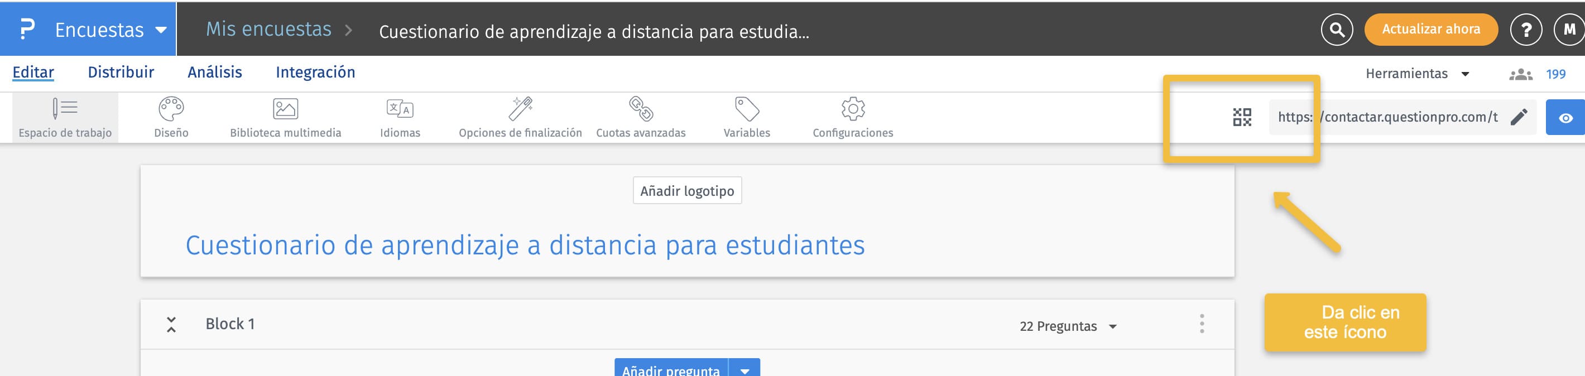
Task: Open the 199 responses count
Action: pyautogui.click(x=1555, y=74)
